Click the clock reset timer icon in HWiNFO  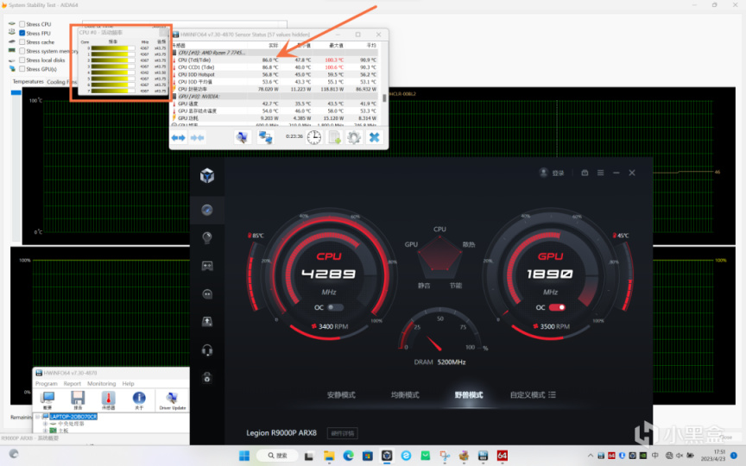coord(314,137)
